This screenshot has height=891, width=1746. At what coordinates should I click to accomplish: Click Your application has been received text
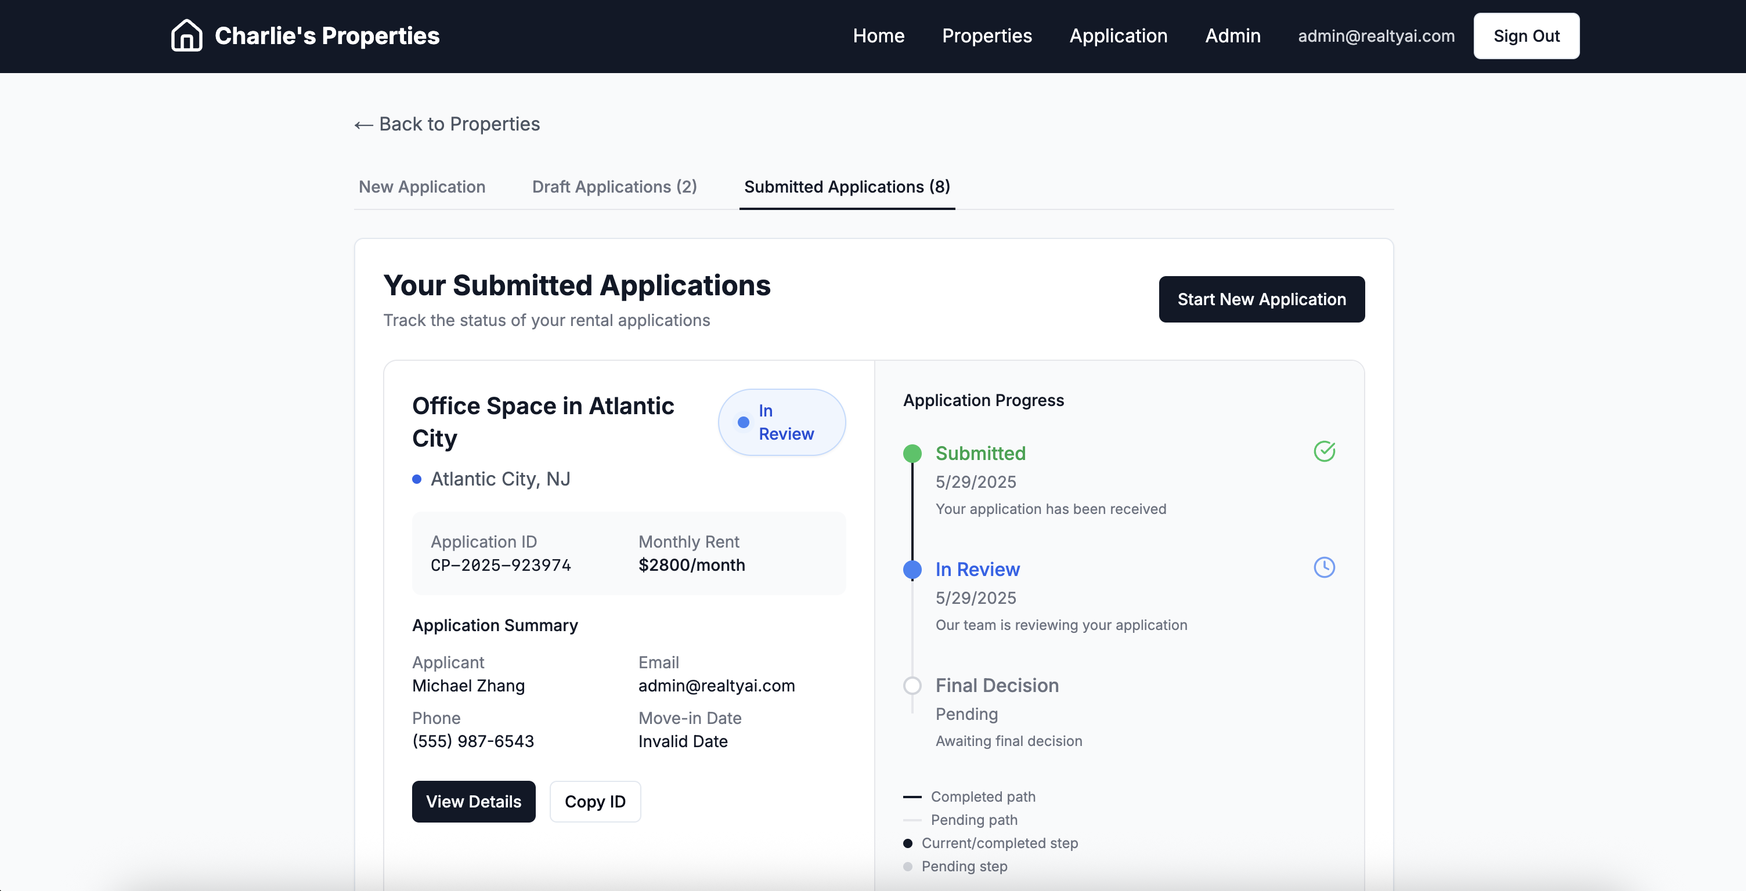coord(1051,509)
